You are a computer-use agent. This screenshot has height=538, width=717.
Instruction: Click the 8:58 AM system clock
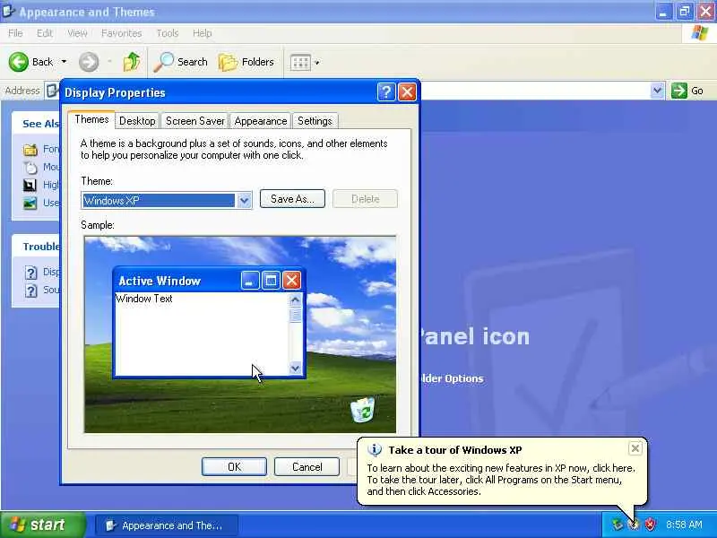(x=684, y=525)
